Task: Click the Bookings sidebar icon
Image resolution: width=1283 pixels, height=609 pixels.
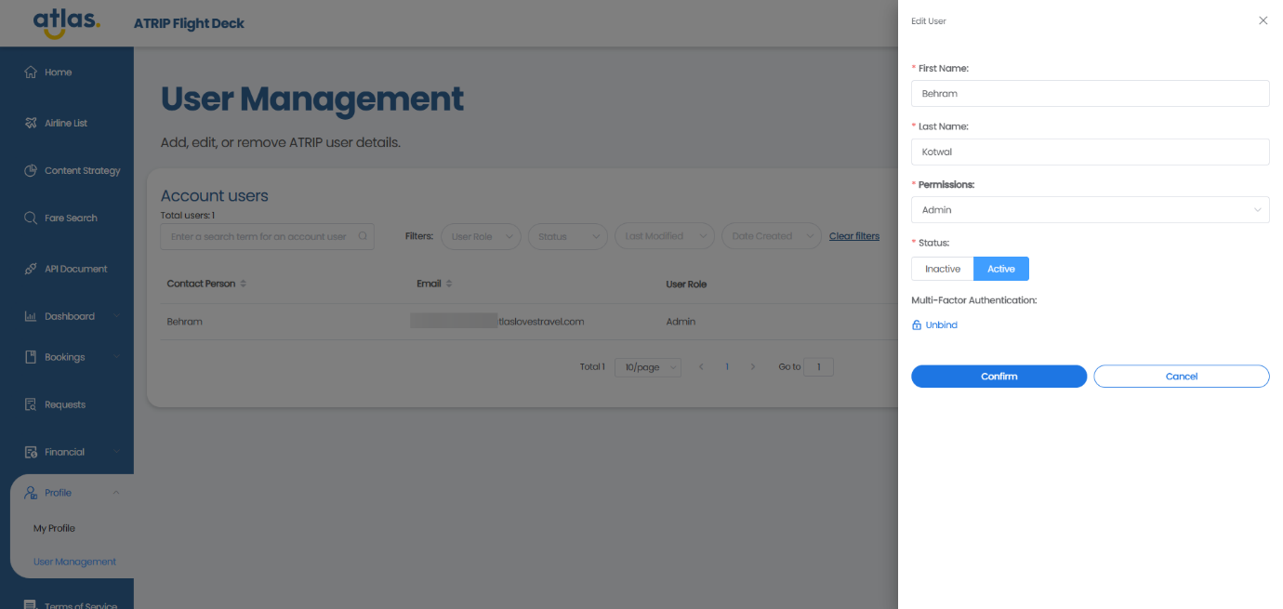Action: [x=31, y=357]
